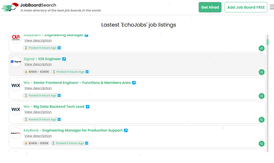Open external link icon for Assystem Engineering Manager
The image size is (274, 163).
86,35
